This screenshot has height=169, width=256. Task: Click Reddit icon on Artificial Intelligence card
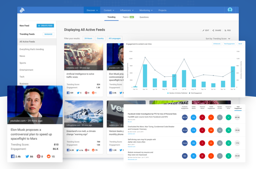[x=93, y=93]
